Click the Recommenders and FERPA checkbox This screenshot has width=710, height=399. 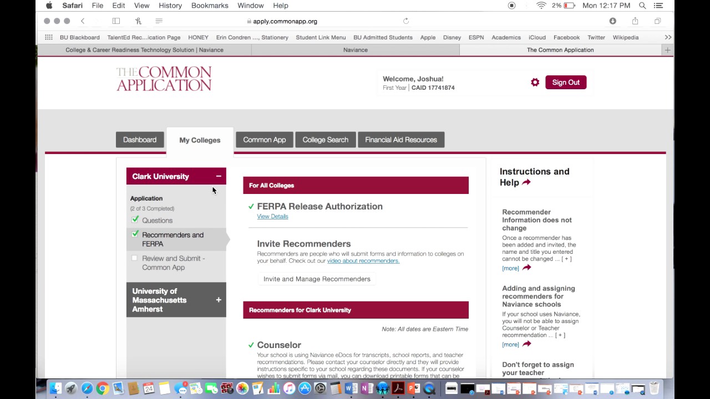135,234
